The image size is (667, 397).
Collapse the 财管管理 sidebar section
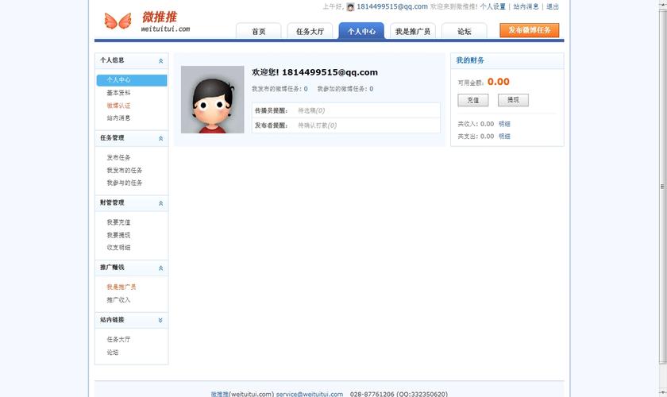(x=160, y=203)
